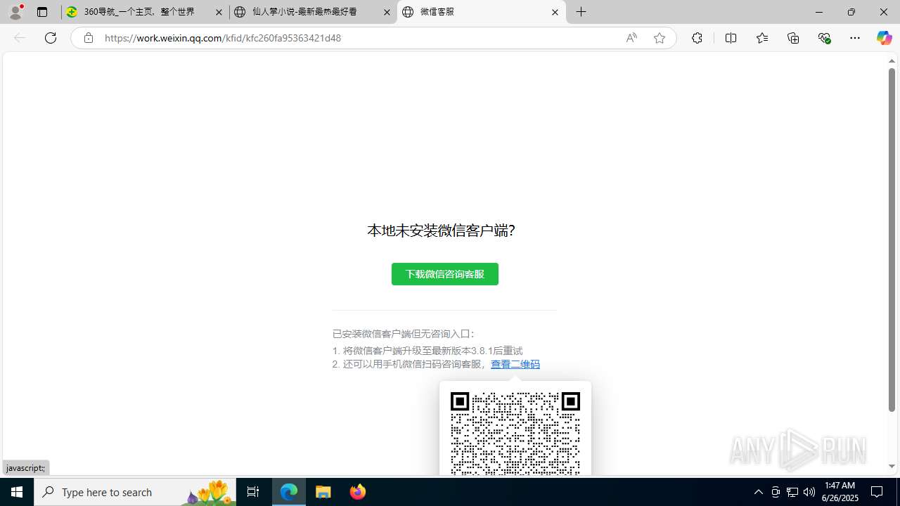Click text 将微信客户端升级至最新版本3.8.1后重试
900x506 pixels.
point(432,351)
